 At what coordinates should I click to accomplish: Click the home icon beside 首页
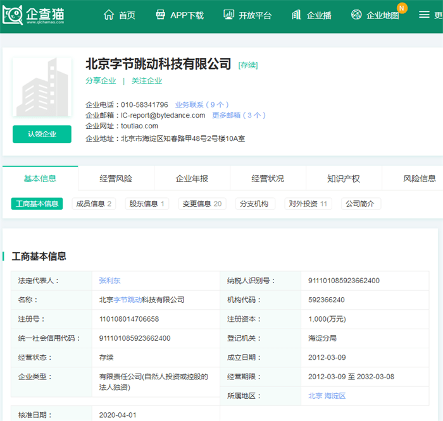[x=108, y=15]
